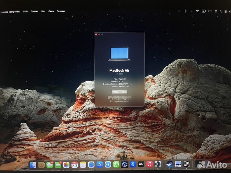
Task: Launch FaceTime from the dock
Action: [x=58, y=165]
